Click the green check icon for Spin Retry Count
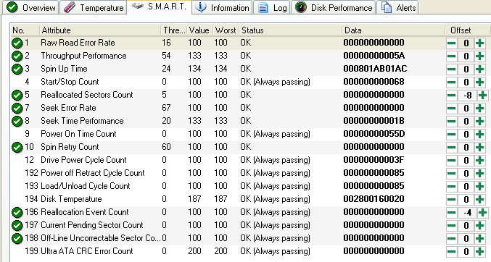491x262 pixels. tap(17, 147)
